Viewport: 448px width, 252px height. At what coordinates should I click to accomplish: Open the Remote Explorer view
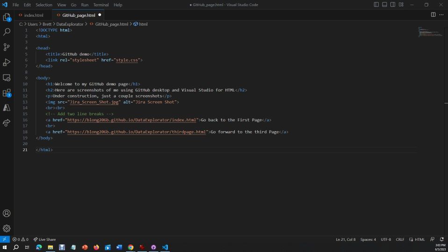coord(7,77)
